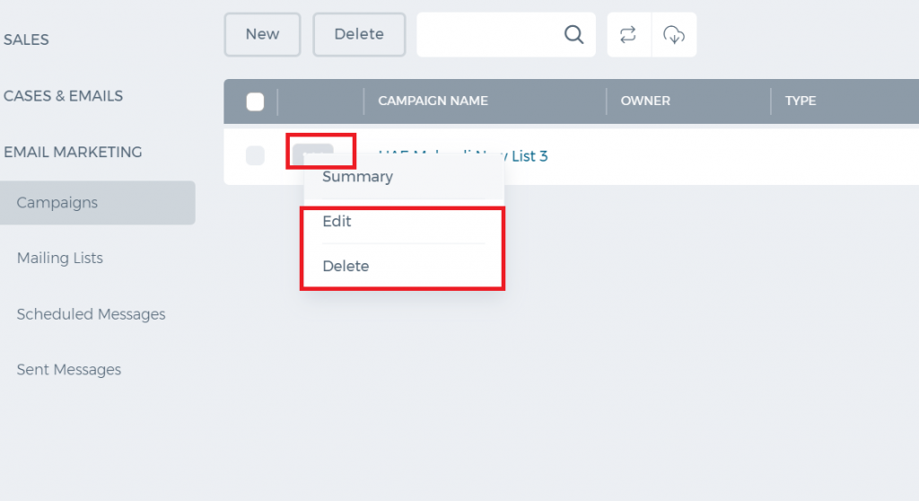This screenshot has width=919, height=501.
Task: Expand the SALES sidebar section
Action: [x=26, y=40]
